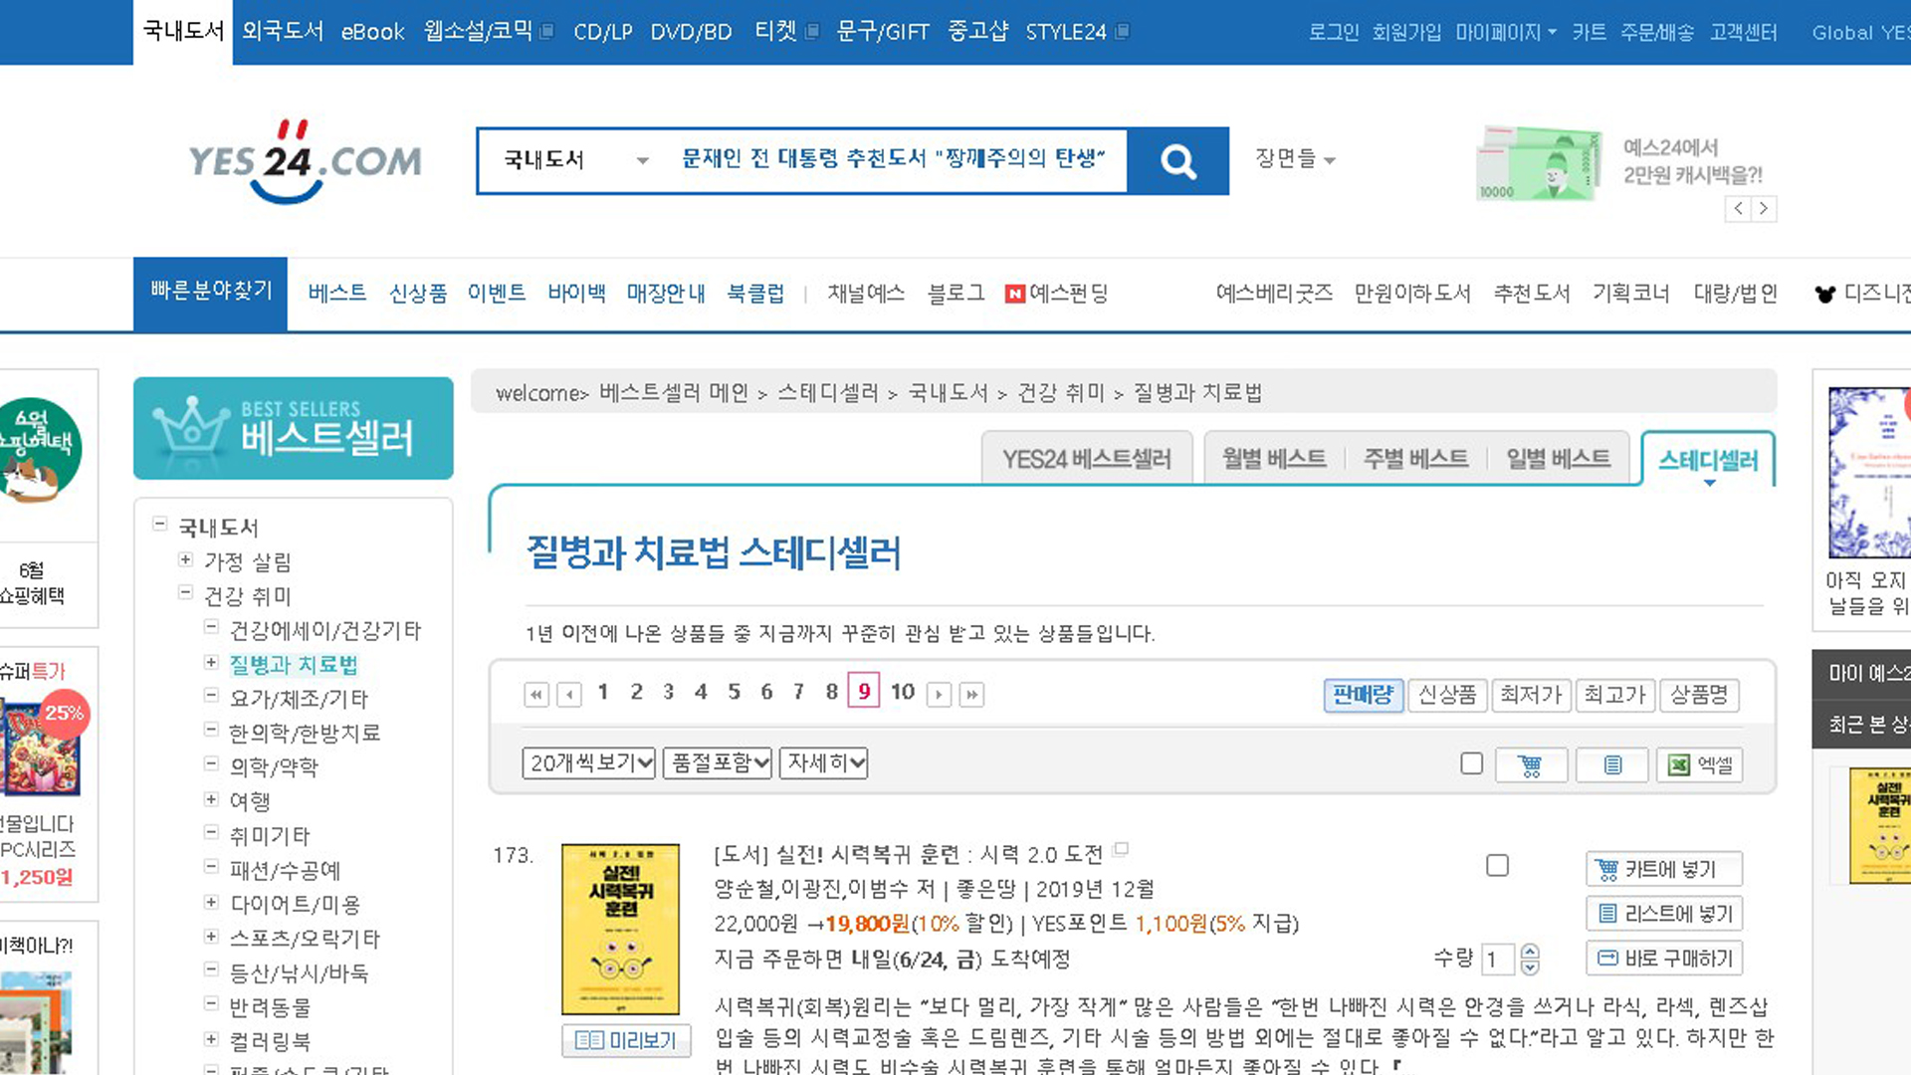Open the 빠른분야찾기 menu
Image resolution: width=1911 pixels, height=1075 pixels.
tap(211, 293)
